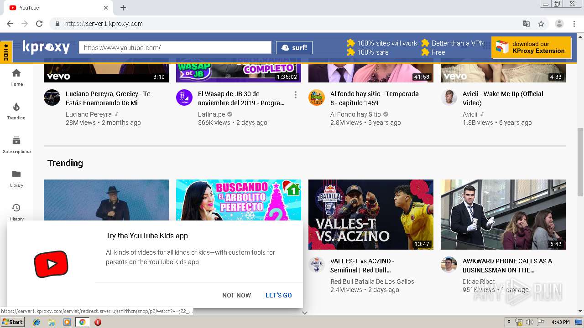This screenshot has height=328, width=584.
Task: Expand the chevron below the popup
Action: 305,313
